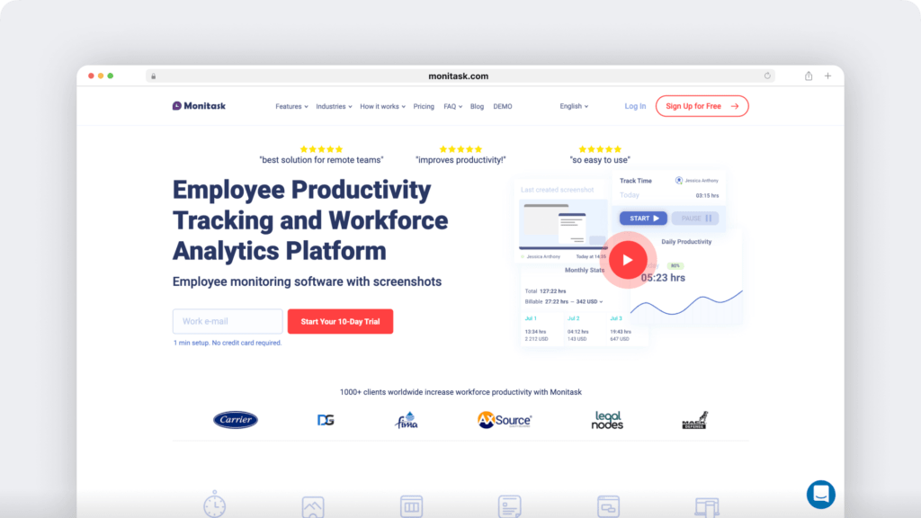Open the chat support widget

point(820,494)
